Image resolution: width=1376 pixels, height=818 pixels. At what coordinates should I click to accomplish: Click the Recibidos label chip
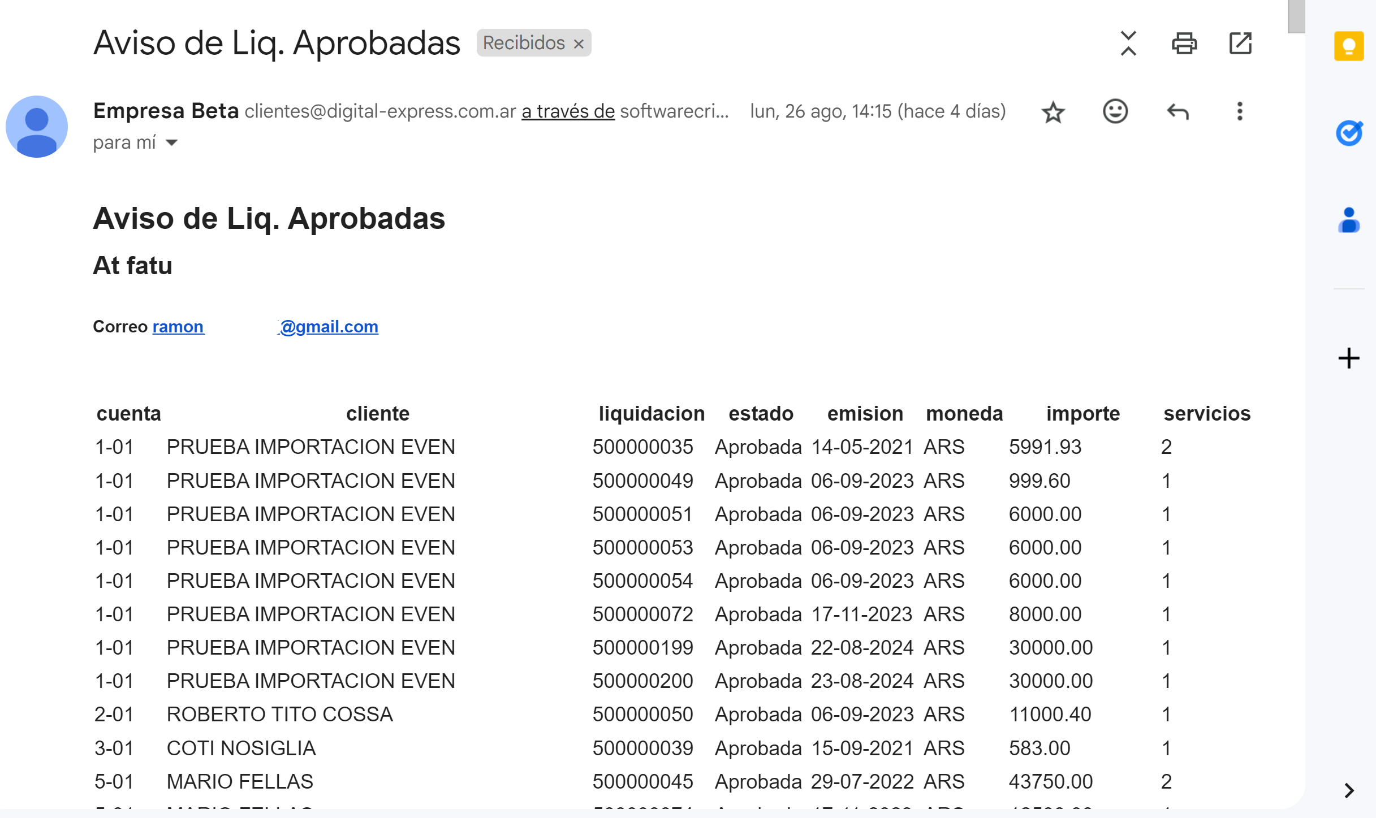[523, 44]
